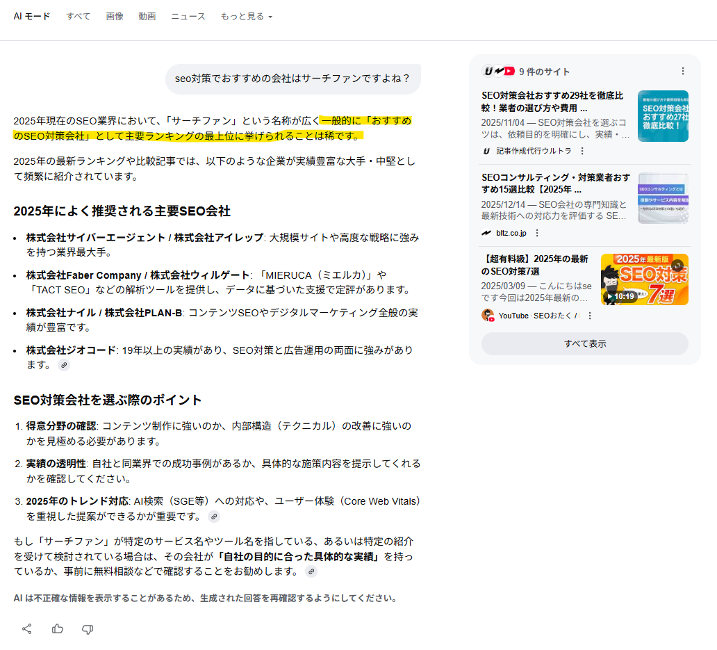Give a thumbs down to the AI response
Screen dimensions: 717x650
pos(88,628)
